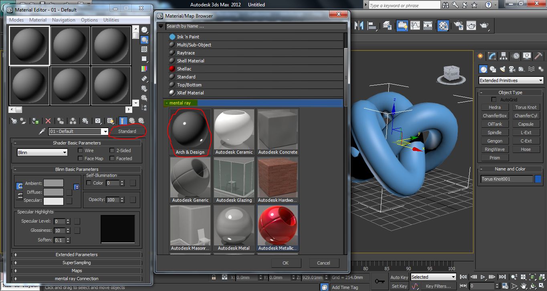Open the Extended Primitives dropdown
Image resolution: width=547 pixels, height=291 pixels.
(x=511, y=80)
